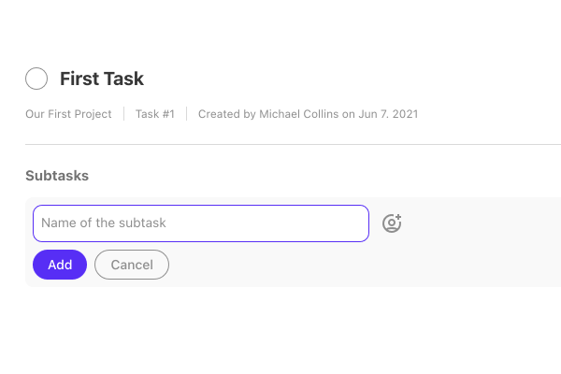The width and height of the screenshot is (561, 374).
Task: Click the Jun 7. 2021 creation date
Action: [x=388, y=114]
